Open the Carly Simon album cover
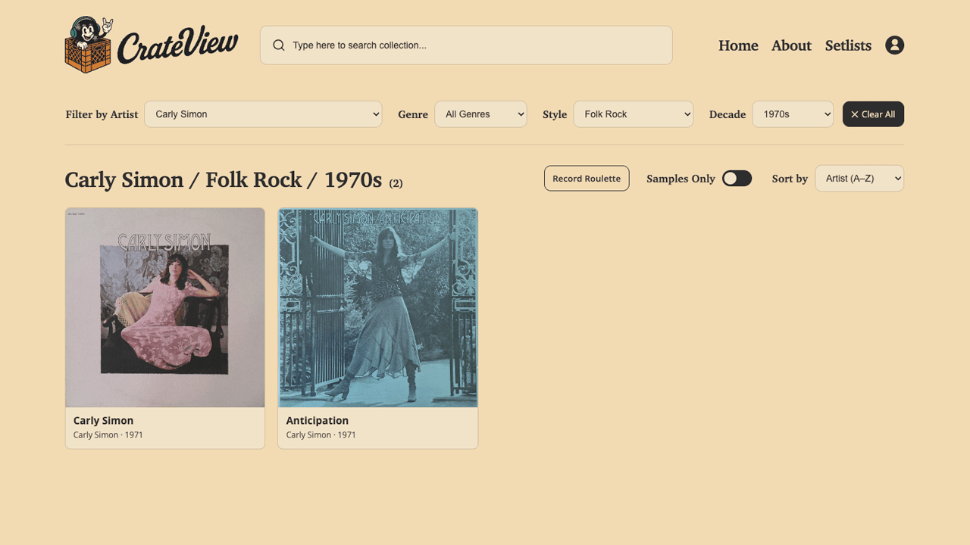 point(165,307)
